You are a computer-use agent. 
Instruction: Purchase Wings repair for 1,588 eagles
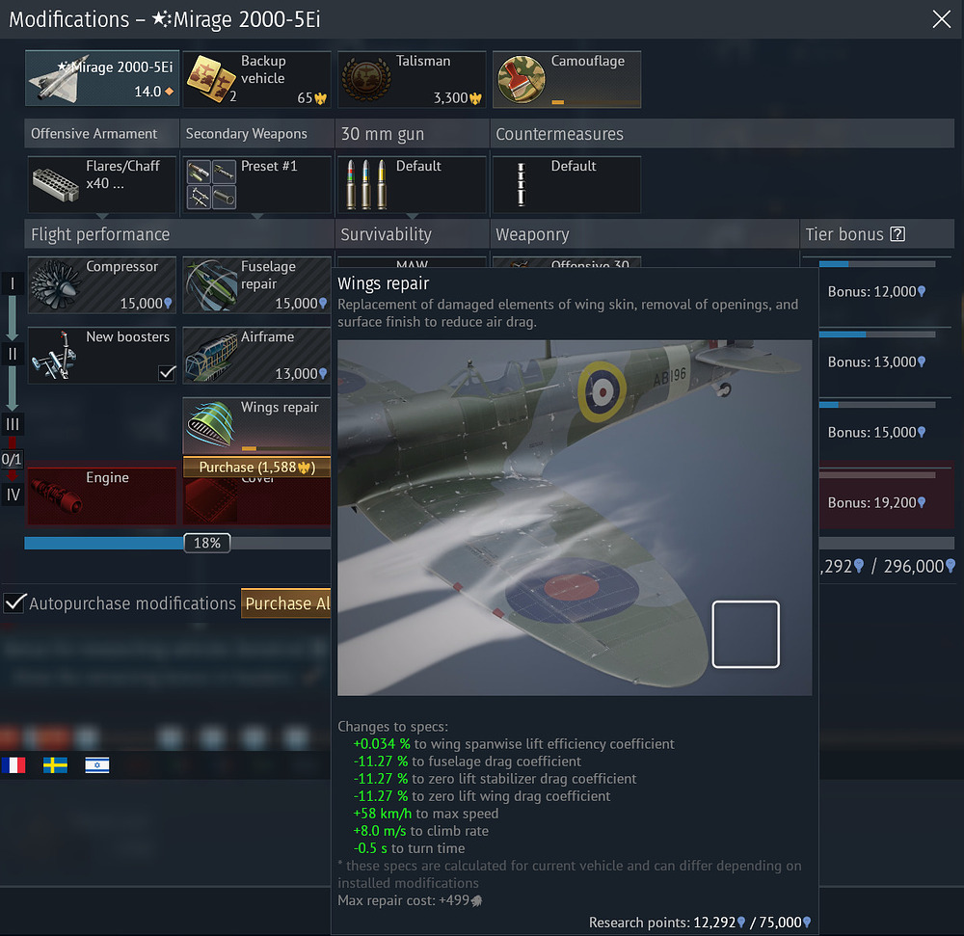(257, 468)
